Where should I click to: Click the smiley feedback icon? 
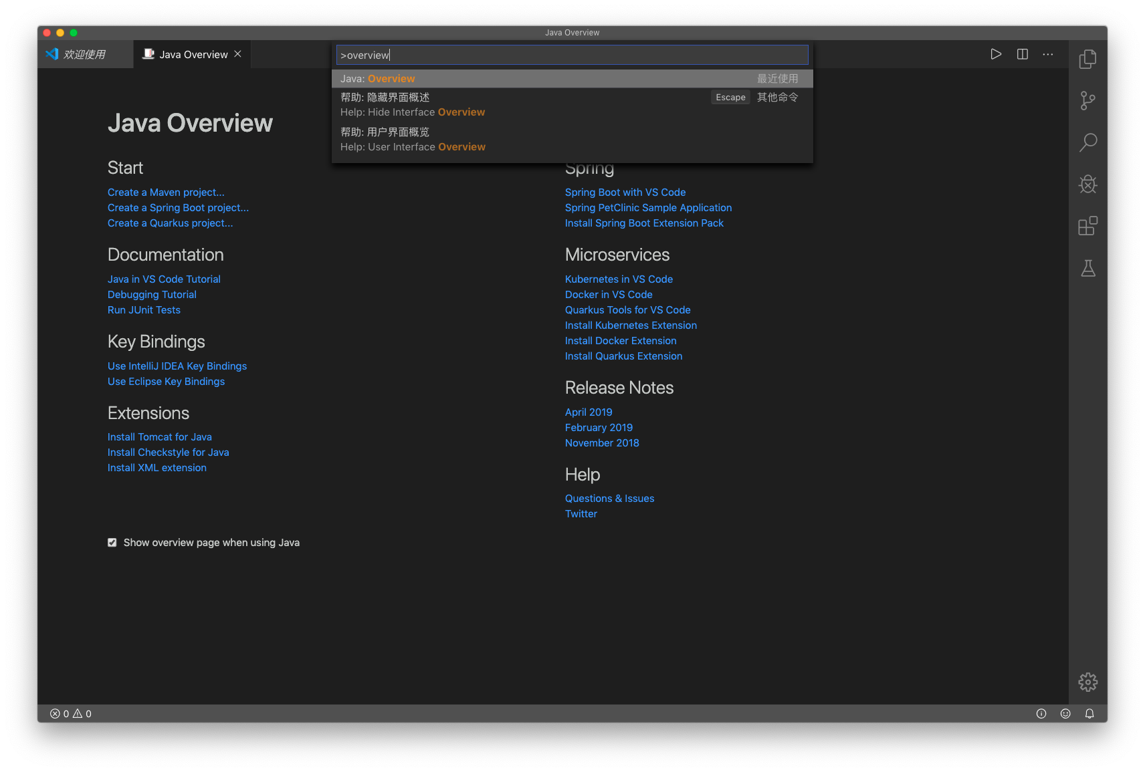1065,714
